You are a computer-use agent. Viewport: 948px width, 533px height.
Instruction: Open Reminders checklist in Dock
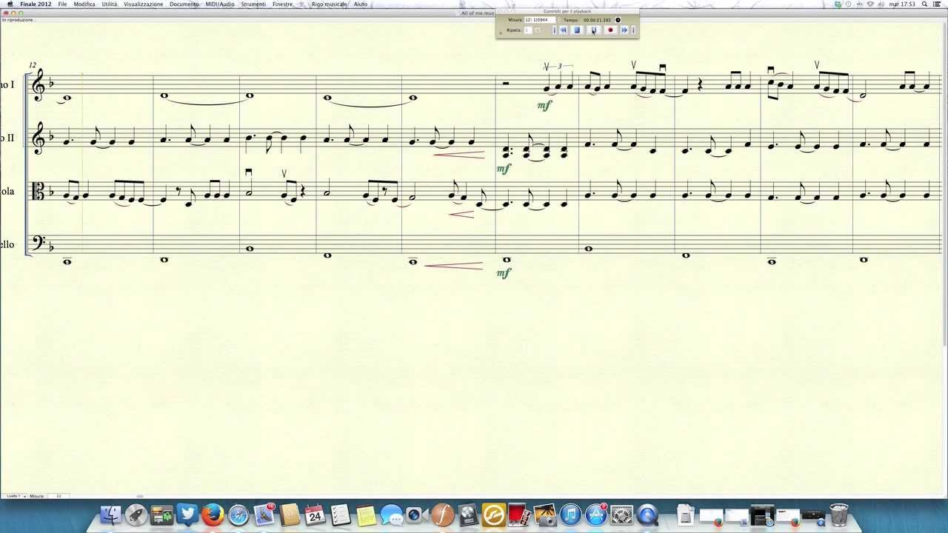[341, 514]
